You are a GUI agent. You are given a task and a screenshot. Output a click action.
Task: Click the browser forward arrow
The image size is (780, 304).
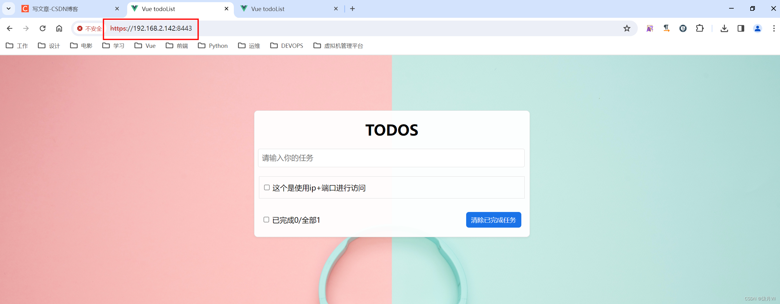point(26,29)
